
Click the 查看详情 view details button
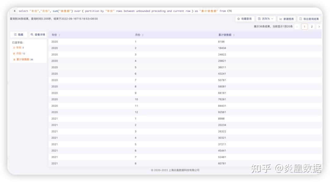pyautogui.click(x=38, y=35)
